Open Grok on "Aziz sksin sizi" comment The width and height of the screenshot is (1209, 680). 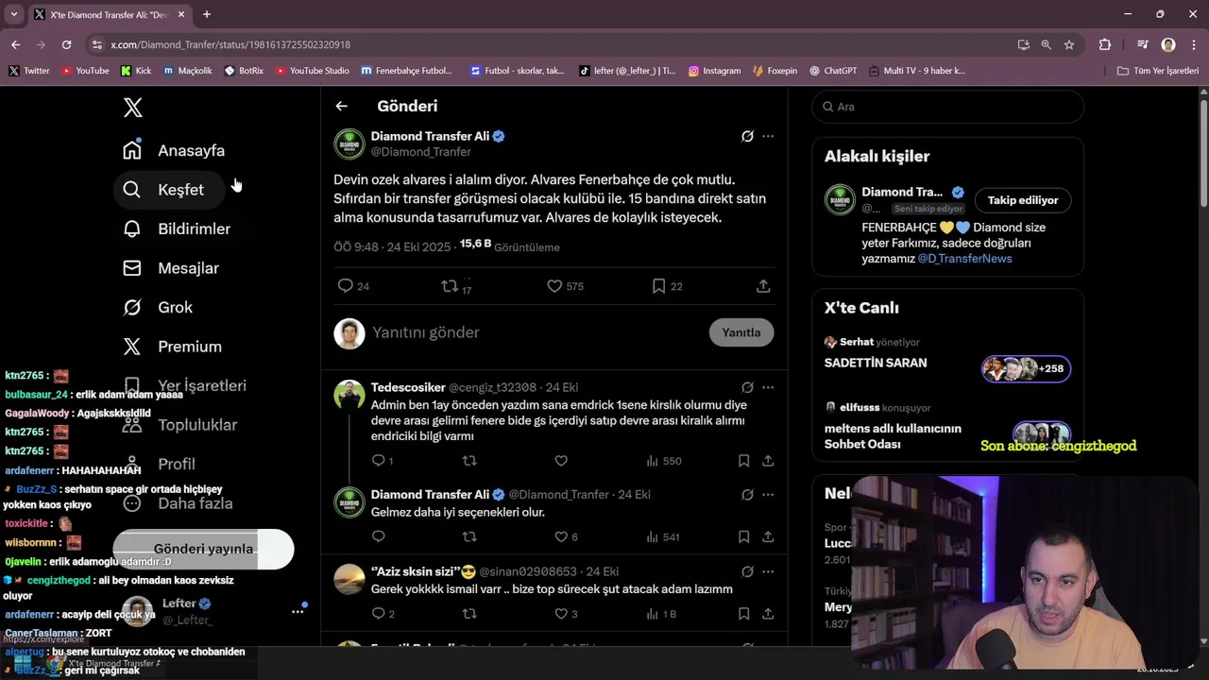point(747,571)
